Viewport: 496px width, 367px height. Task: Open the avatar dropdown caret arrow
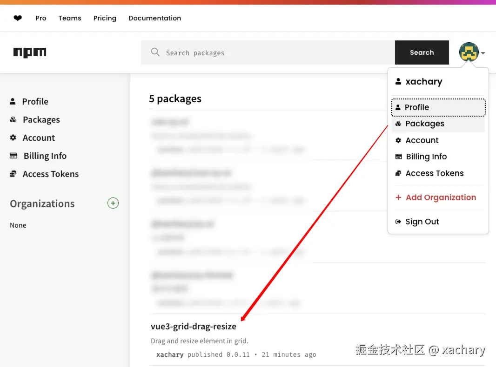pos(482,54)
